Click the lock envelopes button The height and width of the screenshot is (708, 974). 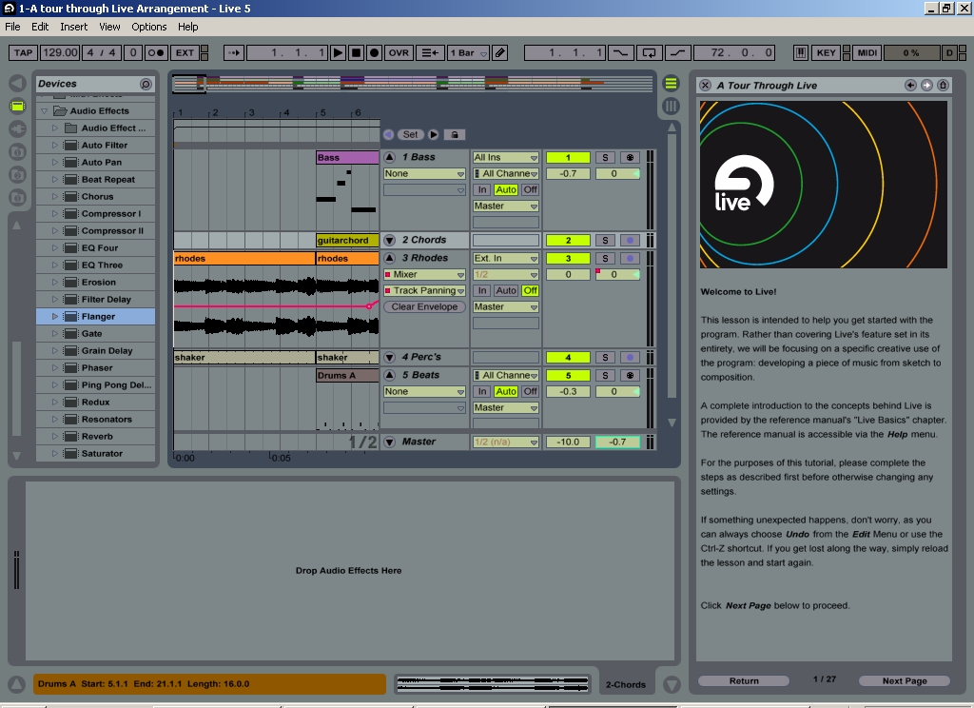click(455, 134)
